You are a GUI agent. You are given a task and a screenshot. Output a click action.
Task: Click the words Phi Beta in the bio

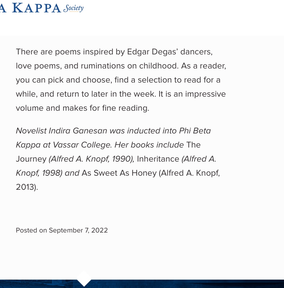click(x=195, y=131)
